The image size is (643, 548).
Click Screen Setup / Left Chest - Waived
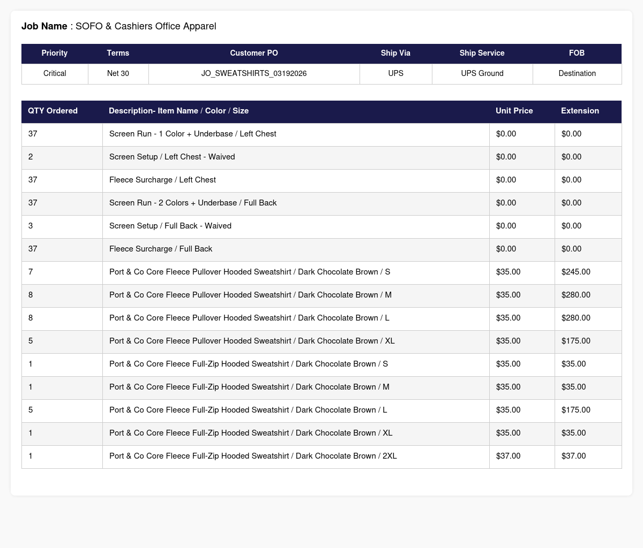[x=172, y=157]
